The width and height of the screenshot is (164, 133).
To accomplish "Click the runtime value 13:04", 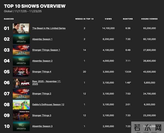I will point(128,72).
